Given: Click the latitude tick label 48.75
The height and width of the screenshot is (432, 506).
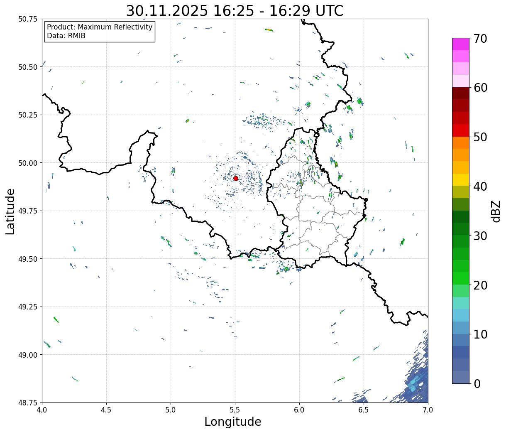Looking at the screenshot, I should [28, 403].
